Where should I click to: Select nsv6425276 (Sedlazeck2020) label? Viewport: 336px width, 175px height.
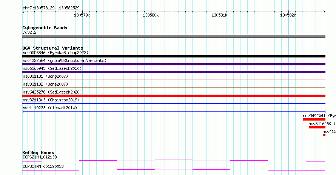click(52, 92)
